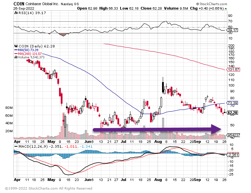The image size is (251, 193).
Task: Click the red MA(200) 131.57 legend entry
Action: click(x=28, y=54)
